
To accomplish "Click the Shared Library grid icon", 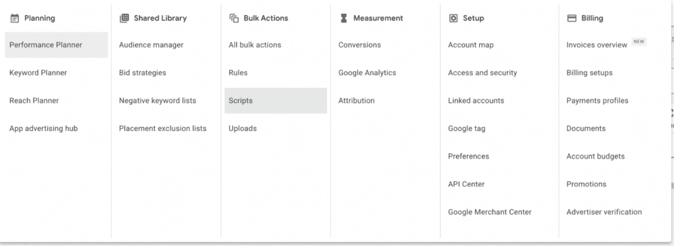I will pyautogui.click(x=124, y=18).
